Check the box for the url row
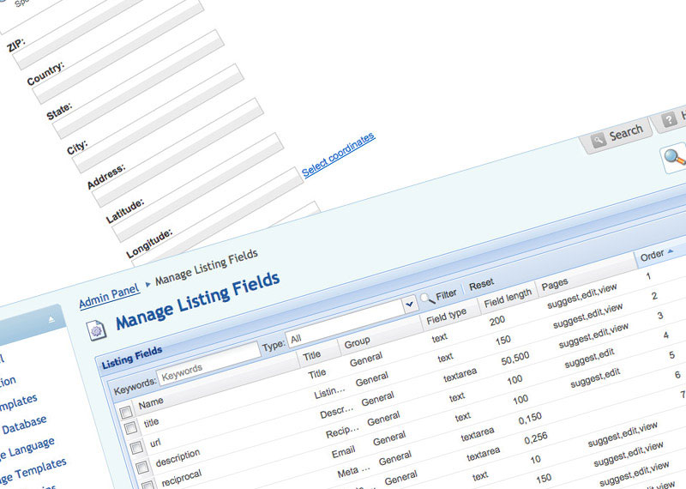Viewport: 686px width, 489px height. [x=136, y=448]
